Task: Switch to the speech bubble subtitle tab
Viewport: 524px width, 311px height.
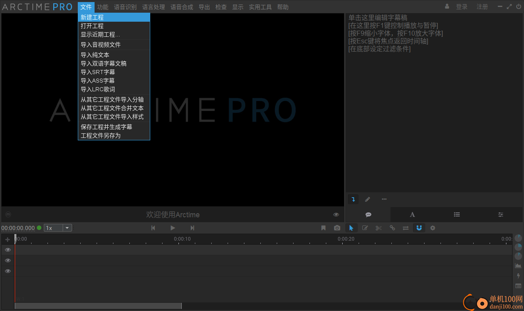Action: (x=368, y=214)
